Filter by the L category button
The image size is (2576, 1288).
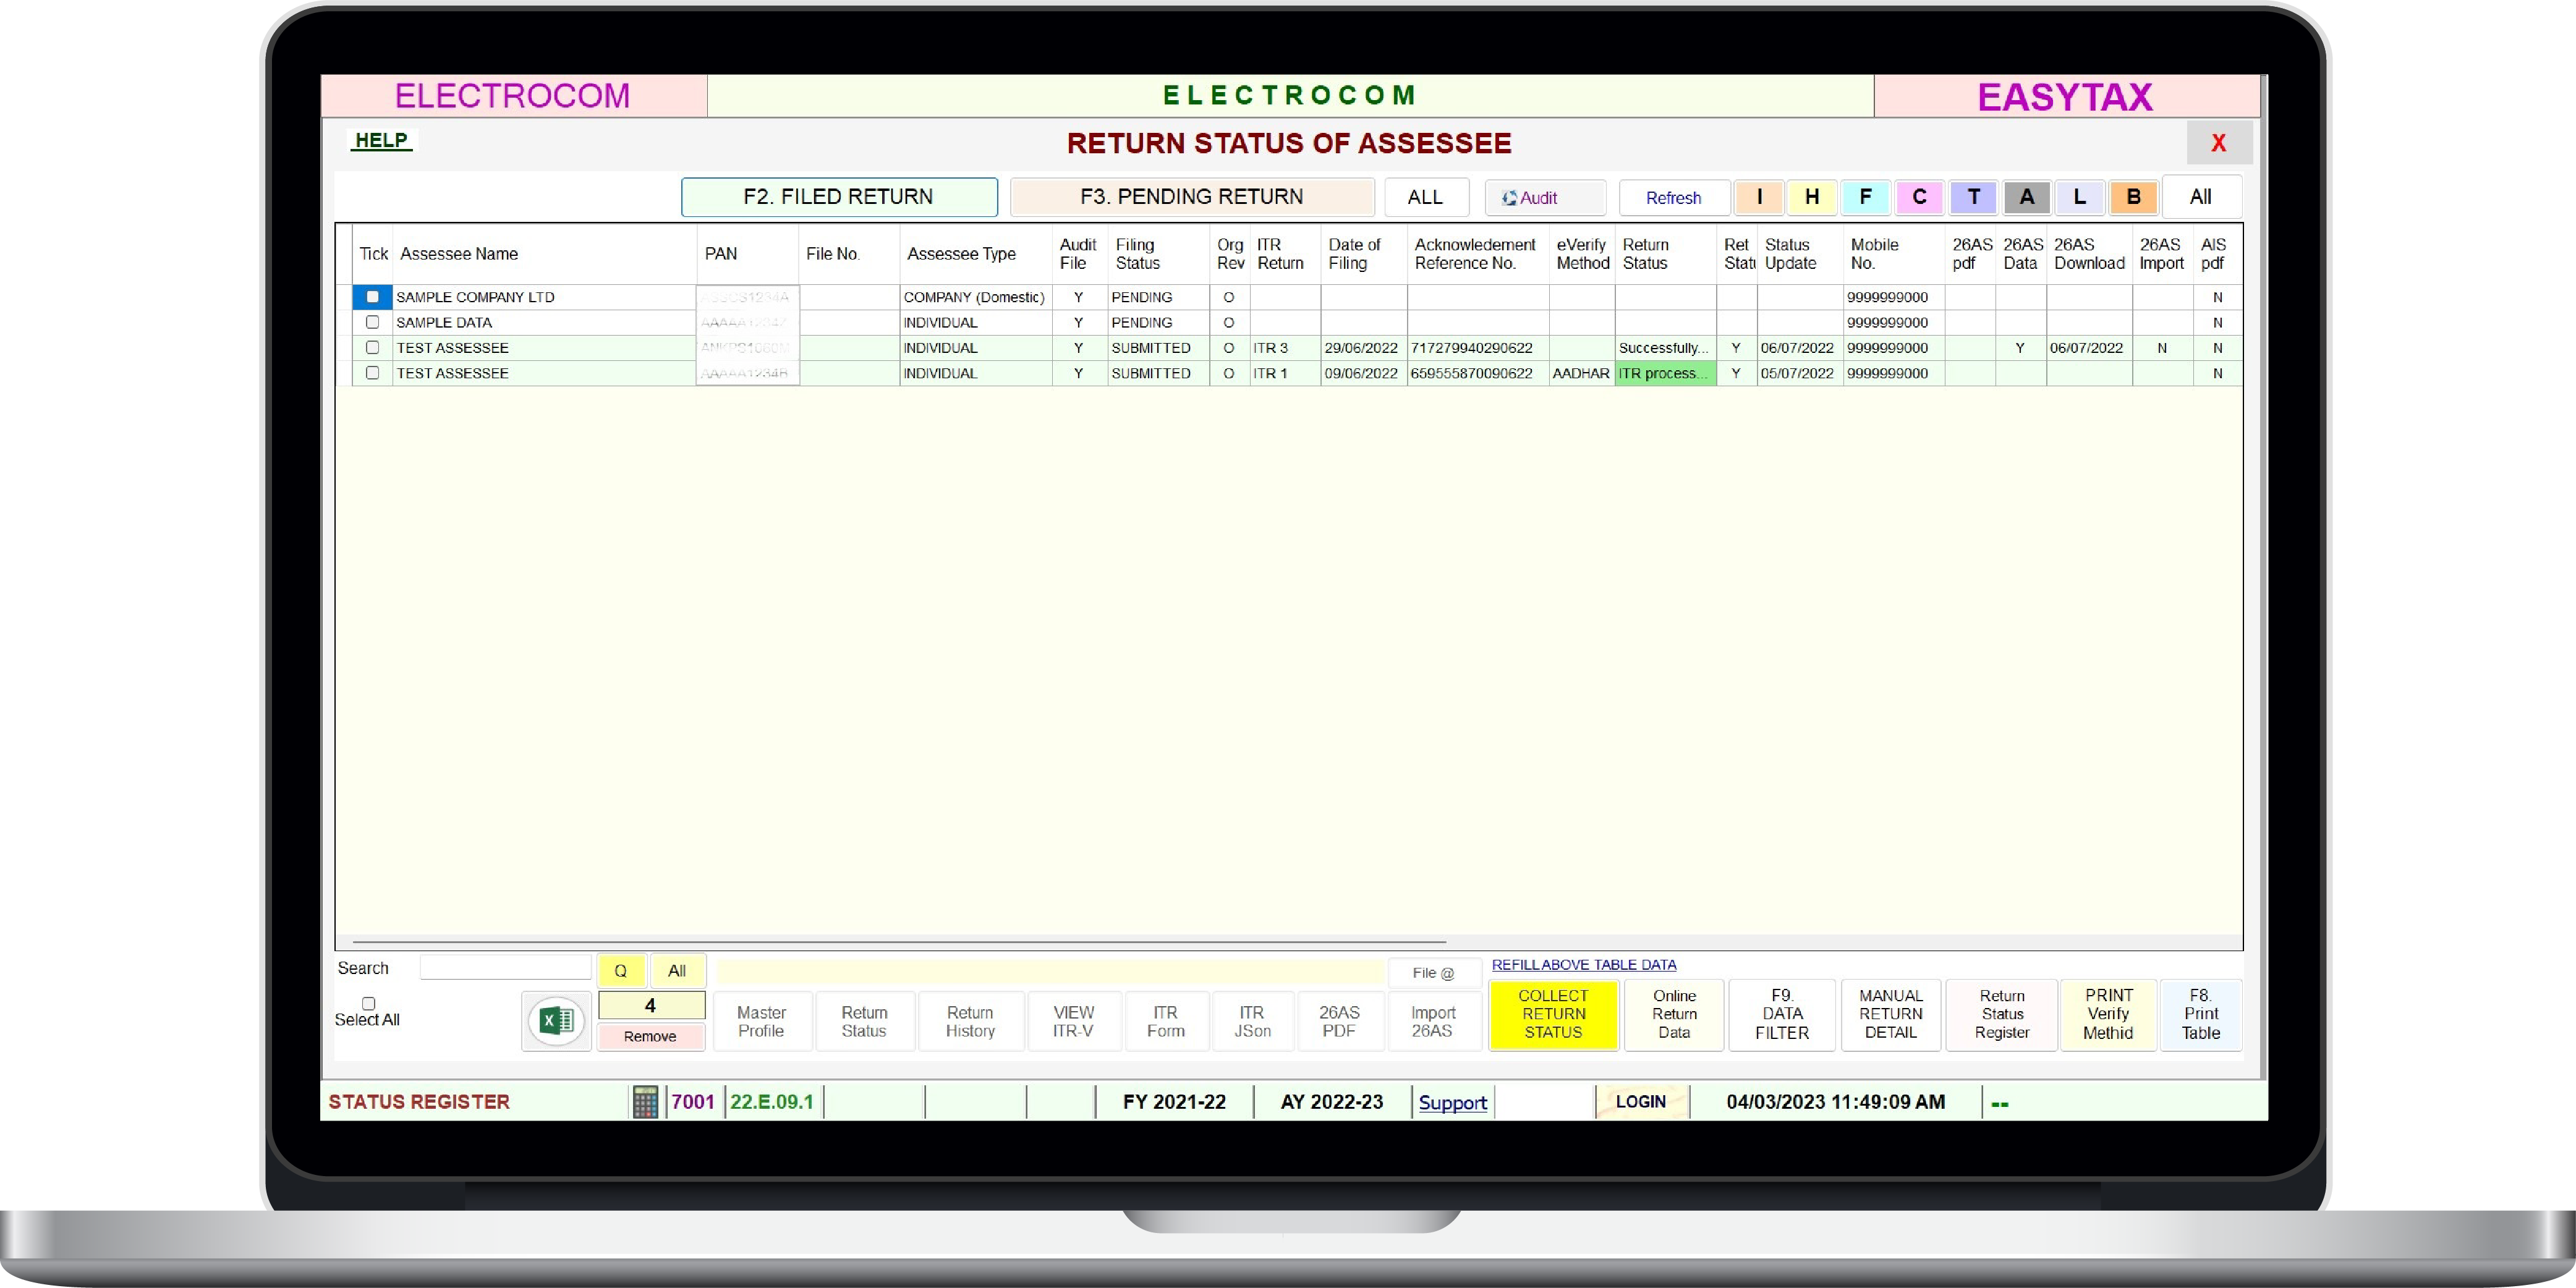coord(2080,197)
